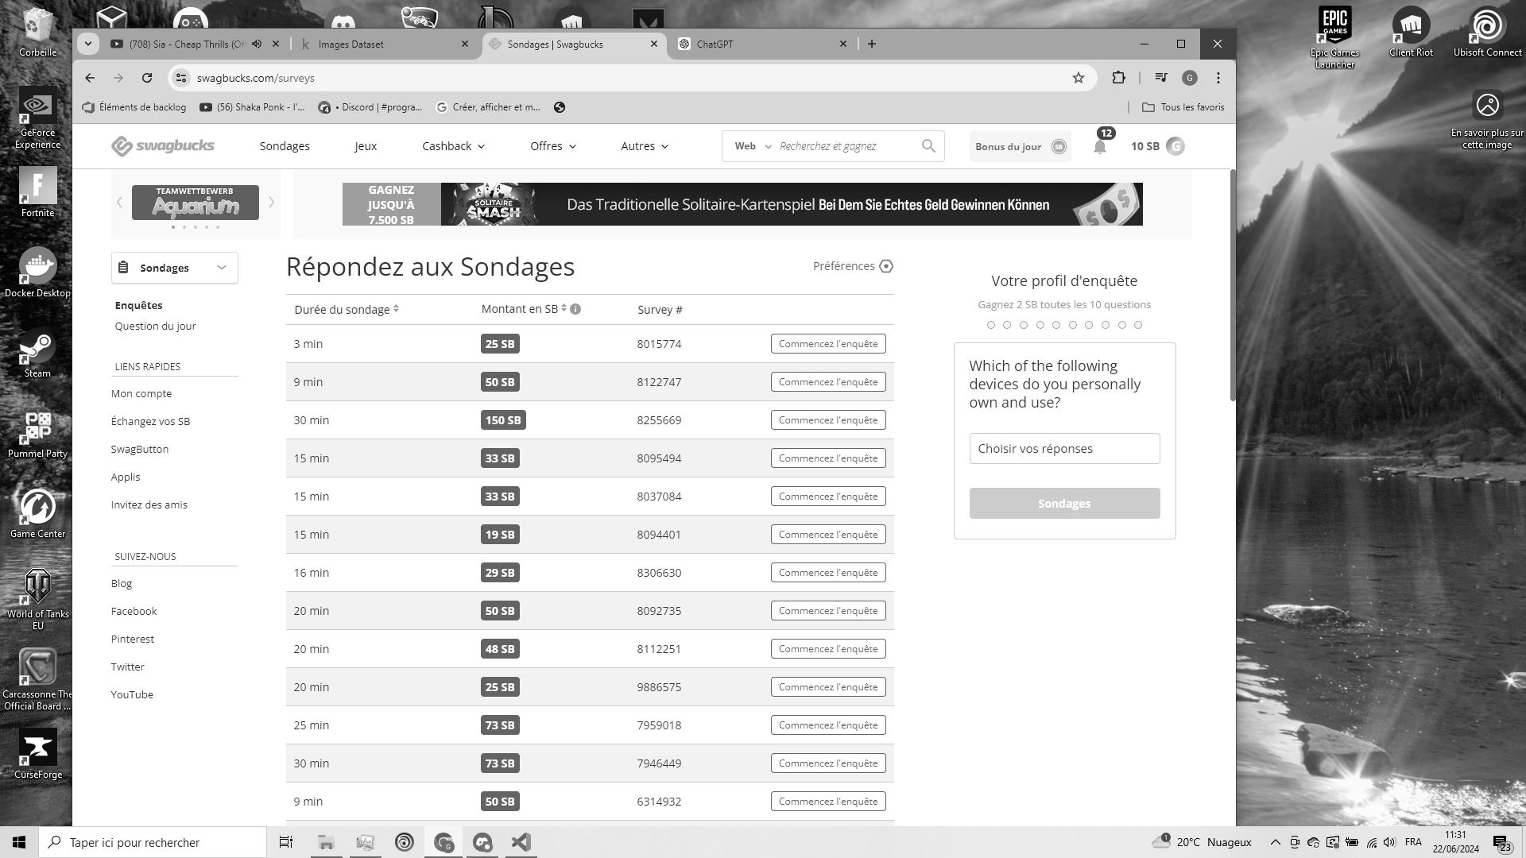Screen dimensions: 1526x858
Task: Click the Swagbucks logo
Action: tap(163, 146)
